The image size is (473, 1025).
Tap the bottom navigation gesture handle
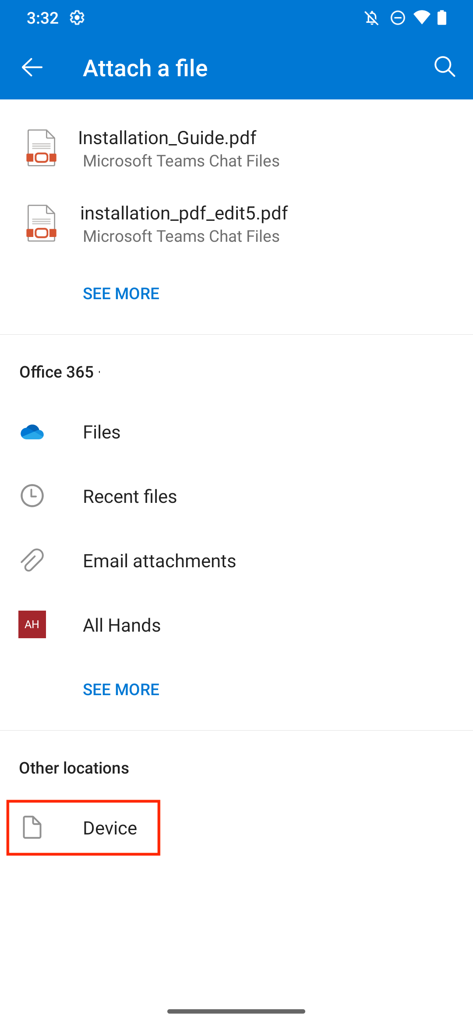tap(236, 1011)
